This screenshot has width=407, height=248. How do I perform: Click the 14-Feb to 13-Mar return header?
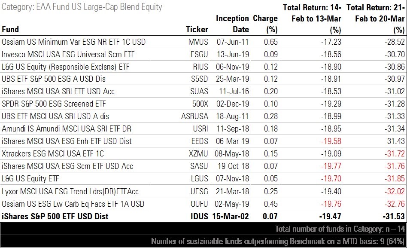pyautogui.click(x=312, y=19)
